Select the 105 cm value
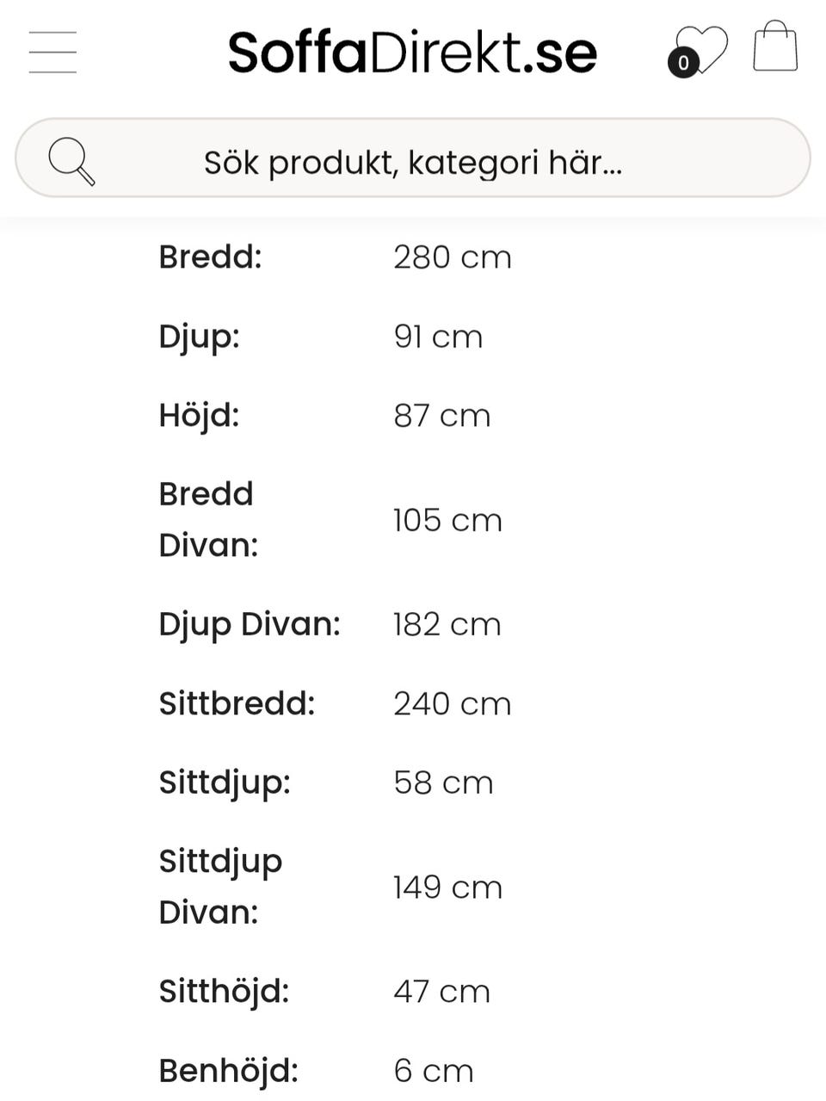 point(447,520)
